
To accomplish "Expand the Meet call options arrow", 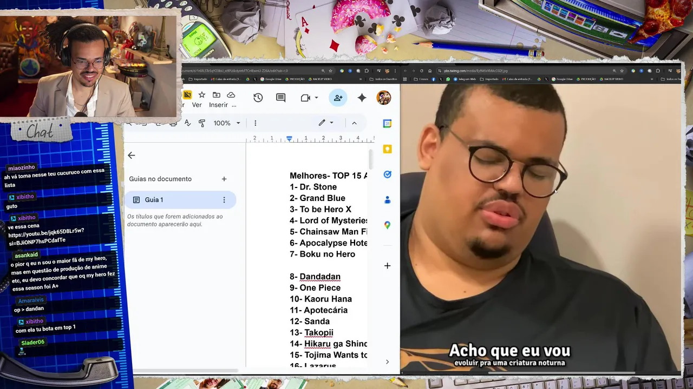I will (316, 98).
